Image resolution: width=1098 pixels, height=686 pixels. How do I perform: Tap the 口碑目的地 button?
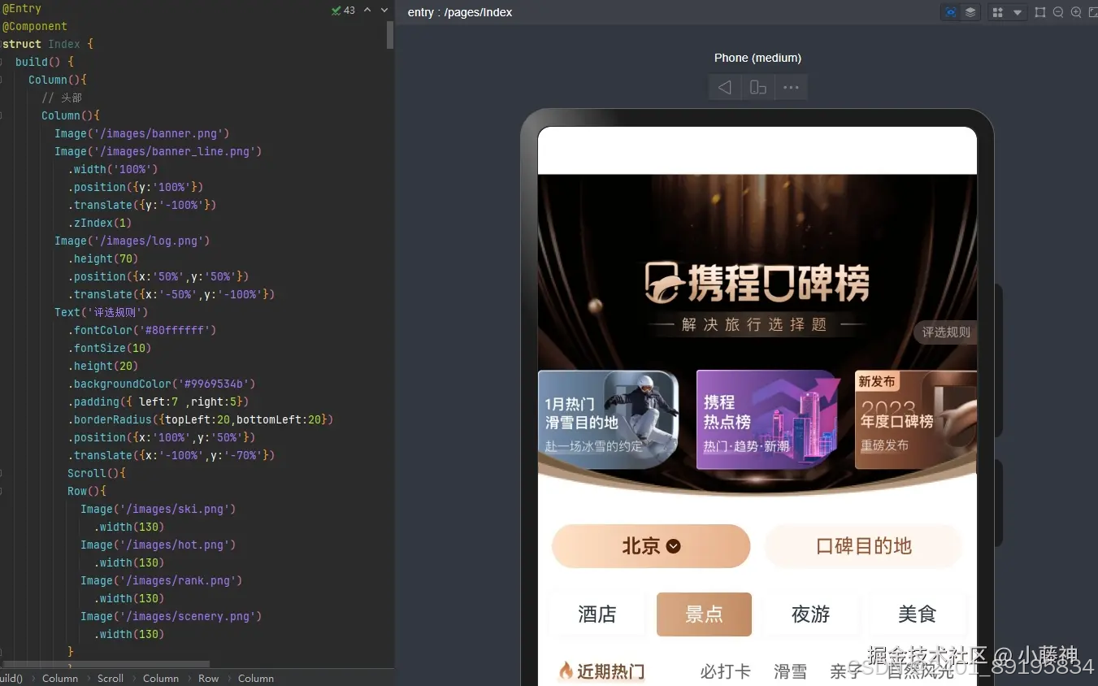pyautogui.click(x=863, y=546)
